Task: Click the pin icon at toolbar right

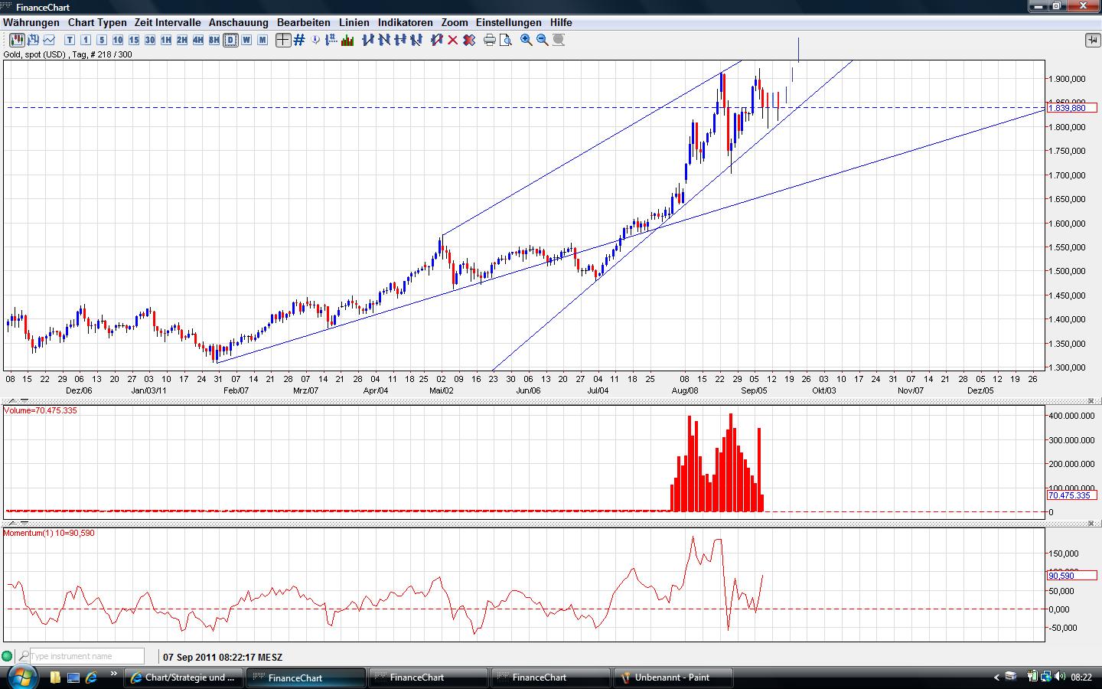Action: tap(1092, 40)
